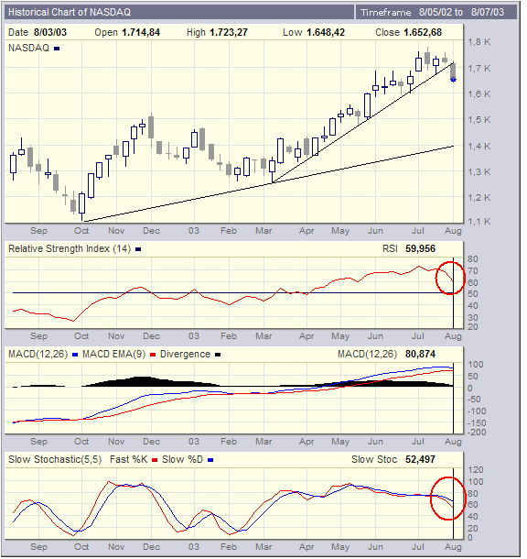The width and height of the screenshot is (527, 559).
Task: Click the black Divergence legend square
Action: coord(218,355)
